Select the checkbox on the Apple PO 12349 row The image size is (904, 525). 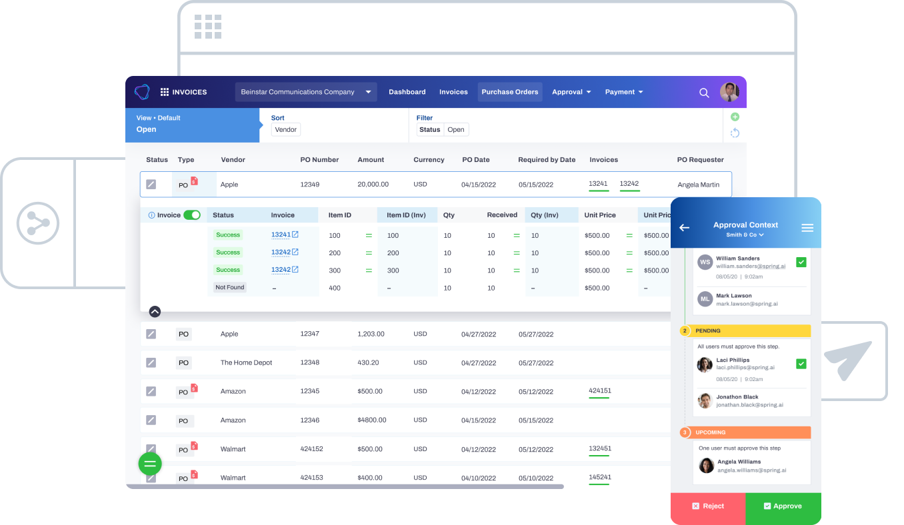pyautogui.click(x=151, y=184)
